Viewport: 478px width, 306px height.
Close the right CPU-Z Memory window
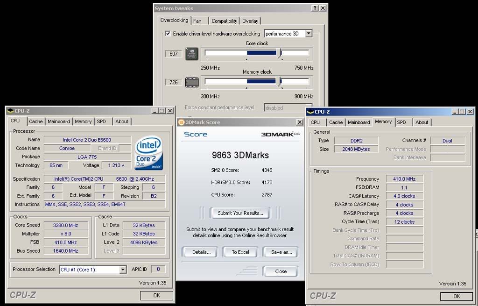[x=471, y=112]
